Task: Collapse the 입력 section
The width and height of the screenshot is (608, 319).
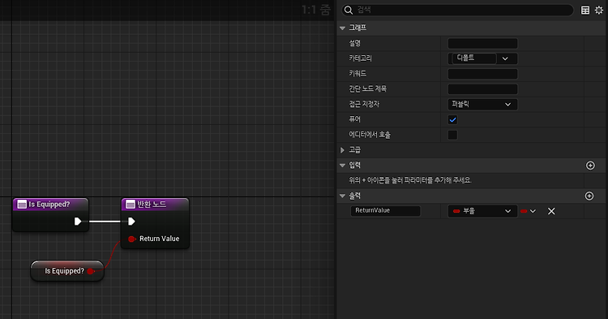Action: tap(342, 166)
